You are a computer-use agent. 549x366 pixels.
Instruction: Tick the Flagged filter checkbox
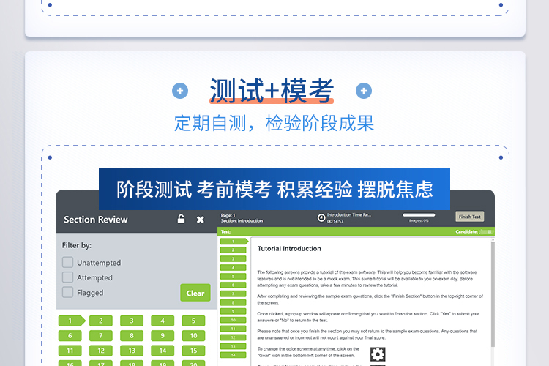point(67,292)
